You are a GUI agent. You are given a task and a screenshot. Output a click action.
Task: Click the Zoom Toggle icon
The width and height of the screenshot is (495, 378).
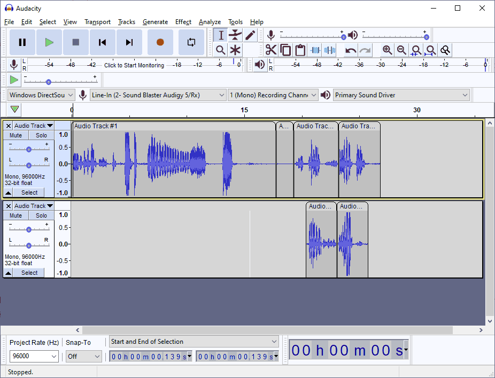(445, 50)
